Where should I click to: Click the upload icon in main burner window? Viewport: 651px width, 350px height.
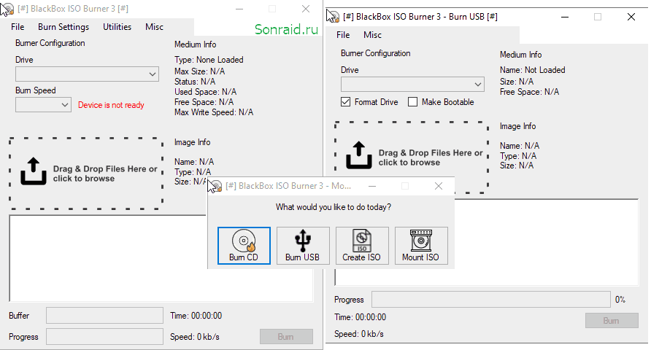pyautogui.click(x=34, y=171)
